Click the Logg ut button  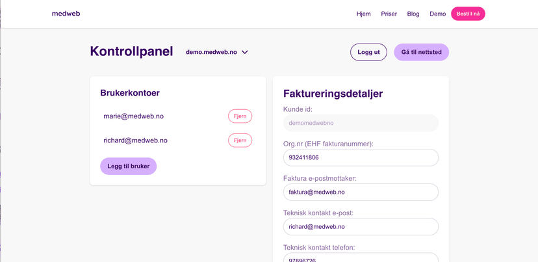368,52
